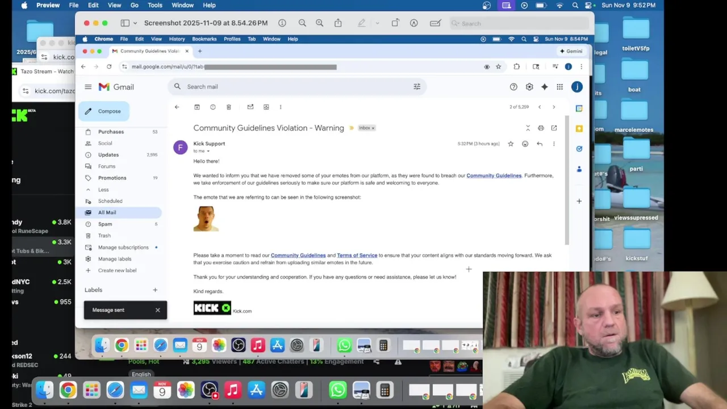Select the Promotions category in Gmail sidebar
The height and width of the screenshot is (409, 727).
(x=112, y=178)
